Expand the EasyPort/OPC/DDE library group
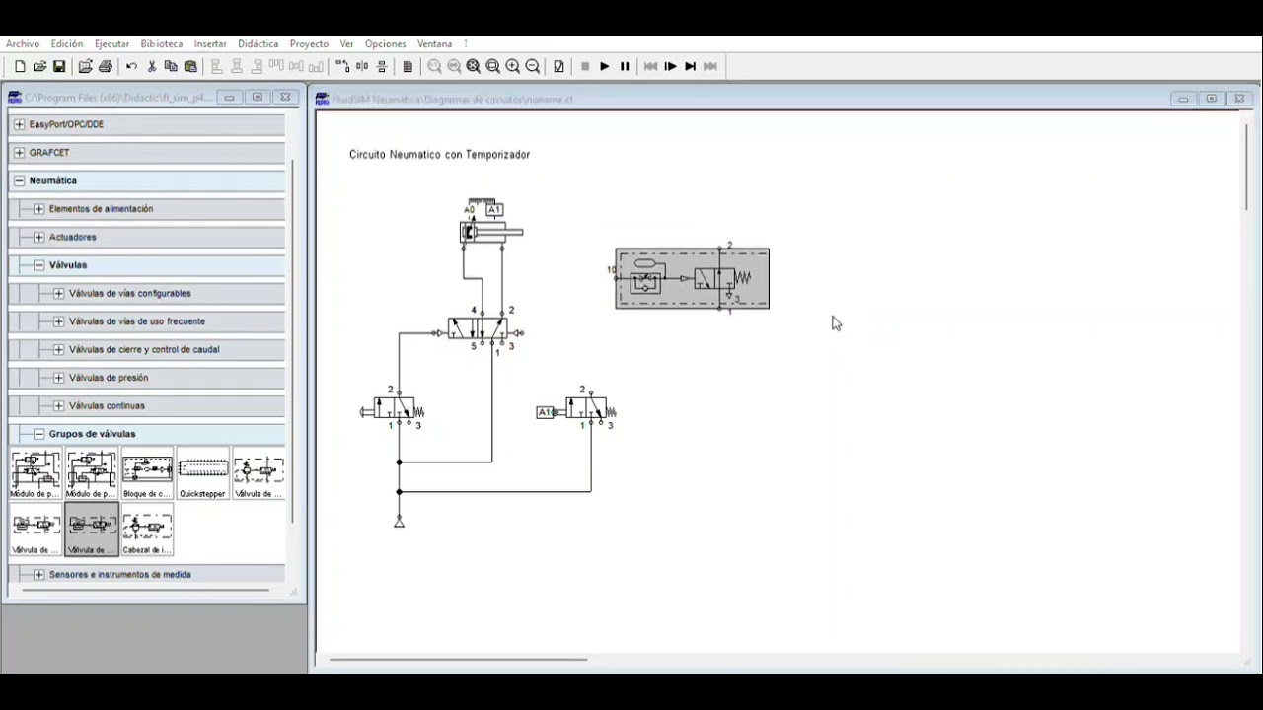This screenshot has width=1263, height=710. pos(19,124)
